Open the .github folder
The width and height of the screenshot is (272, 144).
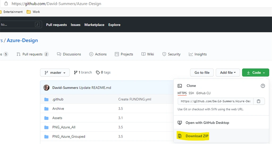click(58, 99)
